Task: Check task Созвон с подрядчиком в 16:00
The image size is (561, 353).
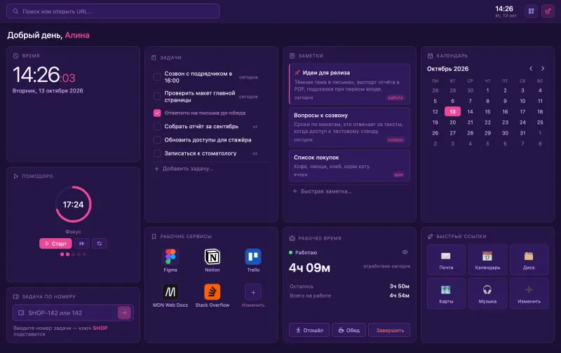Action: point(156,77)
